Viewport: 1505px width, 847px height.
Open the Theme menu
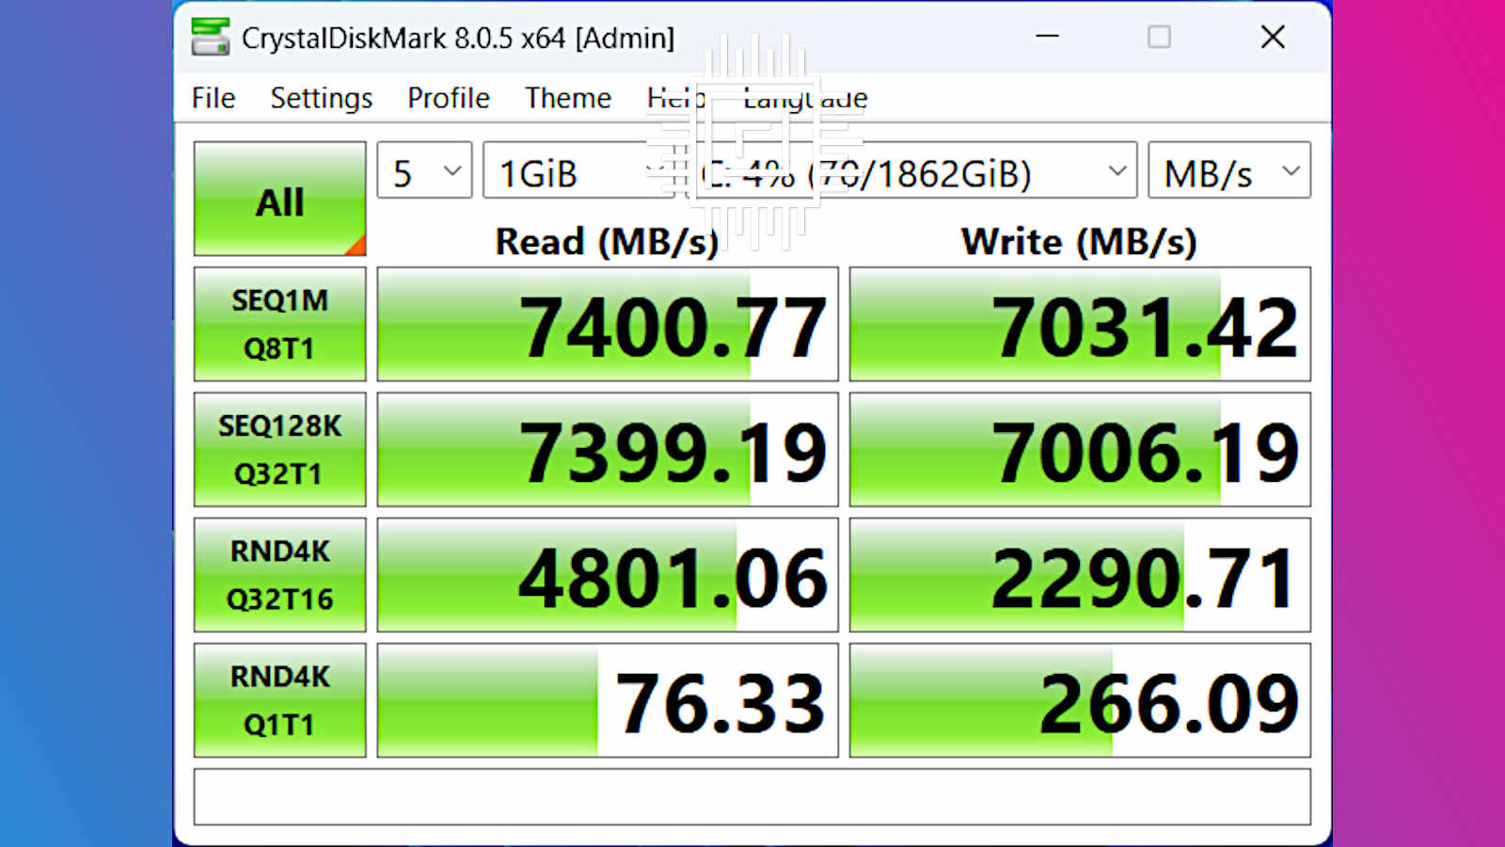(567, 97)
